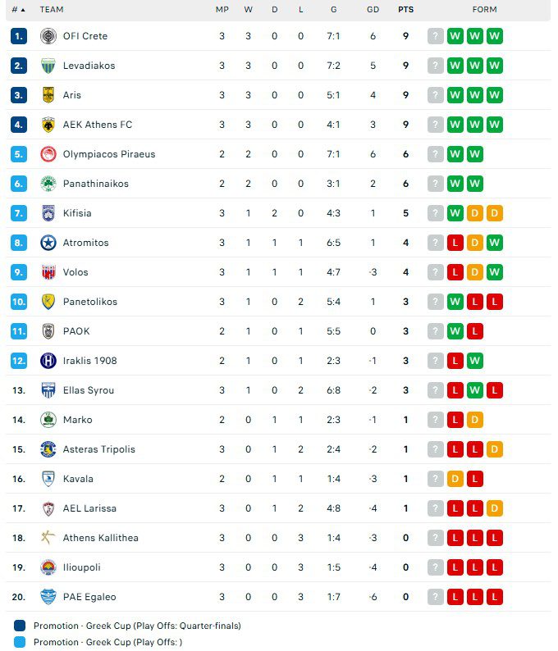Click the Olympiacos Piraeus logo
Image resolution: width=558 pixels, height=651 pixels.
point(48,154)
